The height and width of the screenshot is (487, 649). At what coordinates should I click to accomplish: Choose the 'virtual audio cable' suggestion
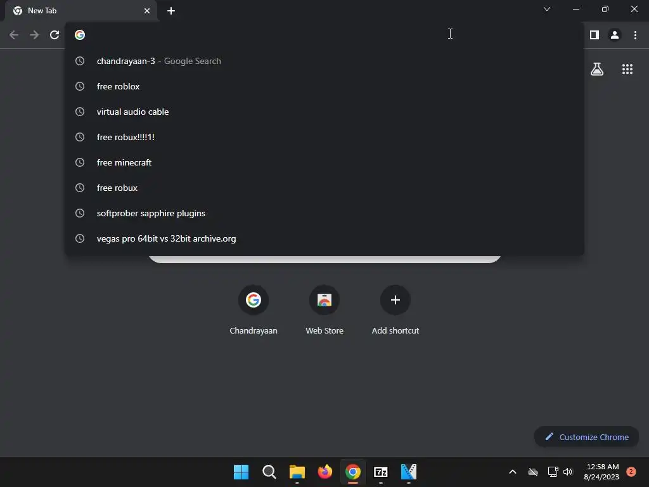tap(324, 112)
